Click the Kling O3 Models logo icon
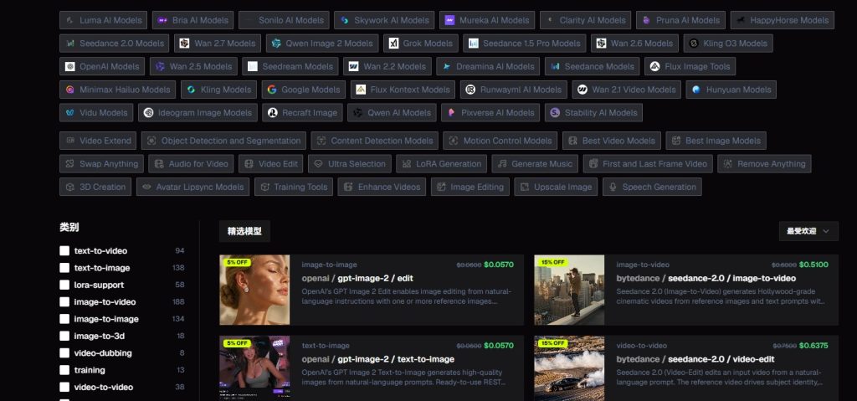This screenshot has width=857, height=401. point(694,44)
